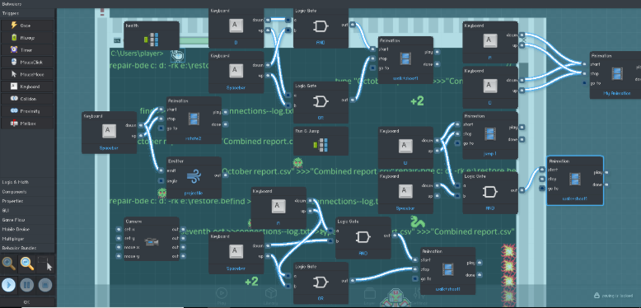
Task: Click the AND gate wired to highlighted animation
Action: point(489,192)
